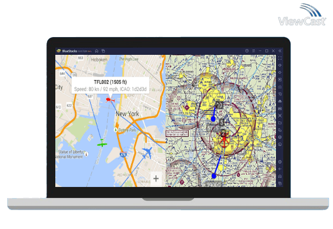Click the route 637 badge
This screenshot has height=229, width=333.
coord(90,96)
